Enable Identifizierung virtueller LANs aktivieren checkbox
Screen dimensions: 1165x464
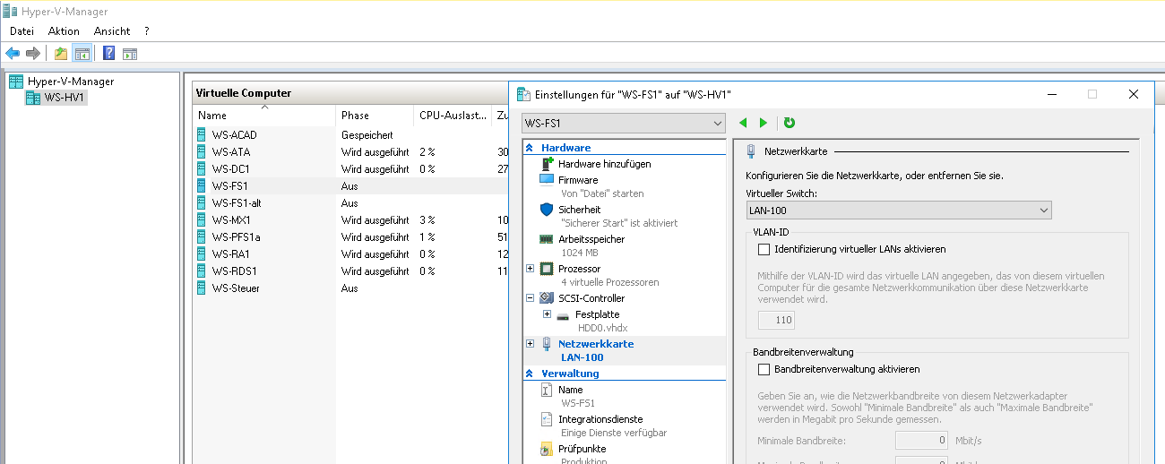point(764,249)
